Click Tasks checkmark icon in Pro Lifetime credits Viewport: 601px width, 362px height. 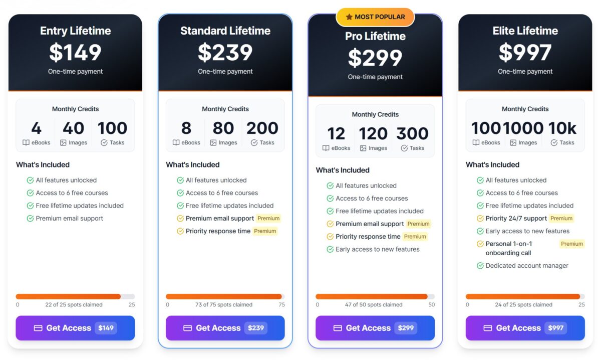pos(404,148)
